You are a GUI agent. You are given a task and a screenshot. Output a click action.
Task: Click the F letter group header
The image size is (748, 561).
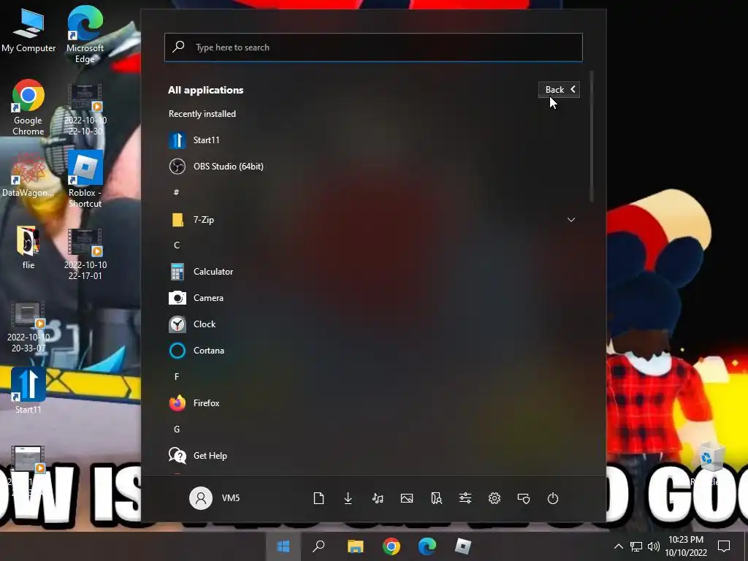pos(177,377)
